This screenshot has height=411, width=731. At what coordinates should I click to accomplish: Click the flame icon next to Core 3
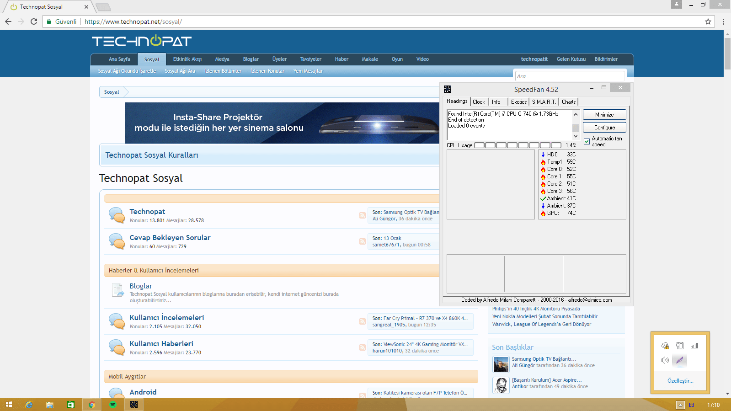tap(543, 191)
